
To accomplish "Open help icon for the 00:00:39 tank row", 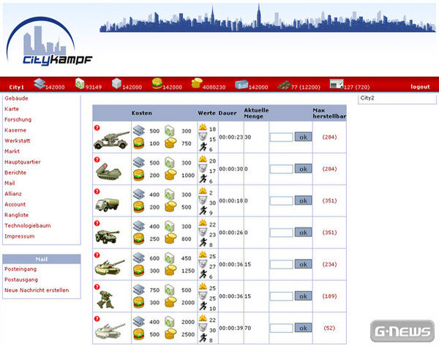I will (97, 319).
